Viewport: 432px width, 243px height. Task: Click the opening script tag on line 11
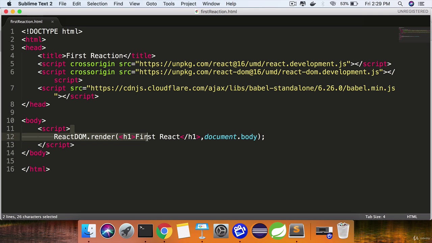coord(54,129)
